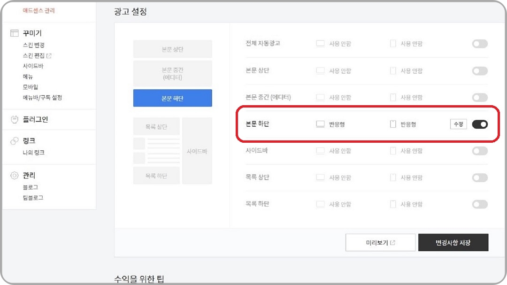Select the blue 본문 하단 block in the preview

pyautogui.click(x=172, y=98)
